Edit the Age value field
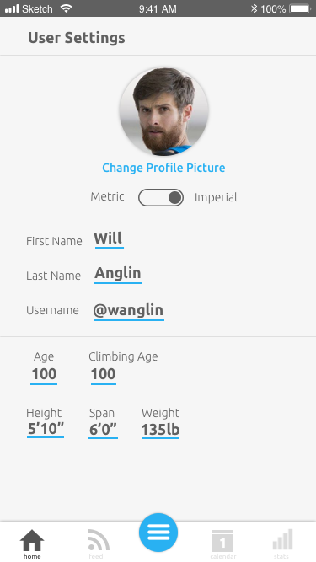 pos(44,375)
